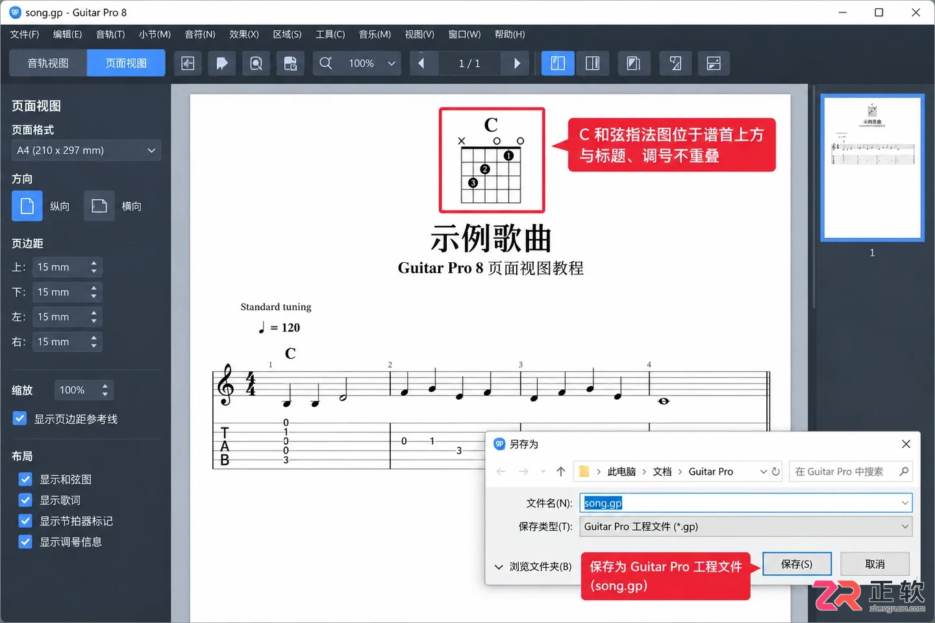This screenshot has width=935, height=623.
Task: Toggle the left panel layout icon
Action: point(558,63)
